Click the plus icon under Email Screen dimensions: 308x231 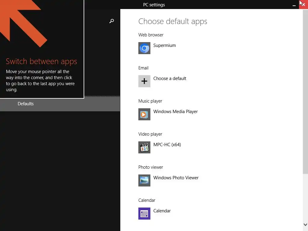(x=144, y=81)
